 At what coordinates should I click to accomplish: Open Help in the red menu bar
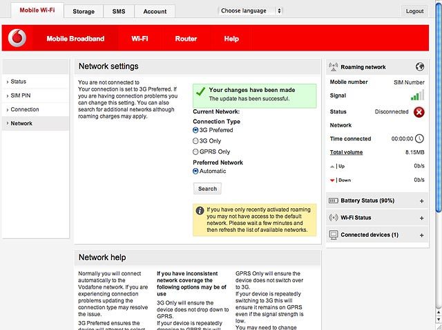(x=231, y=39)
